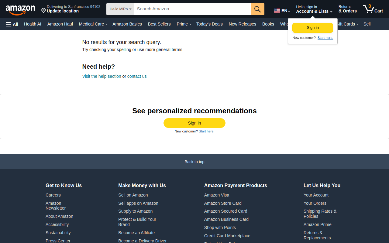
Task: Open the Visit the help section link
Action: pos(102,76)
